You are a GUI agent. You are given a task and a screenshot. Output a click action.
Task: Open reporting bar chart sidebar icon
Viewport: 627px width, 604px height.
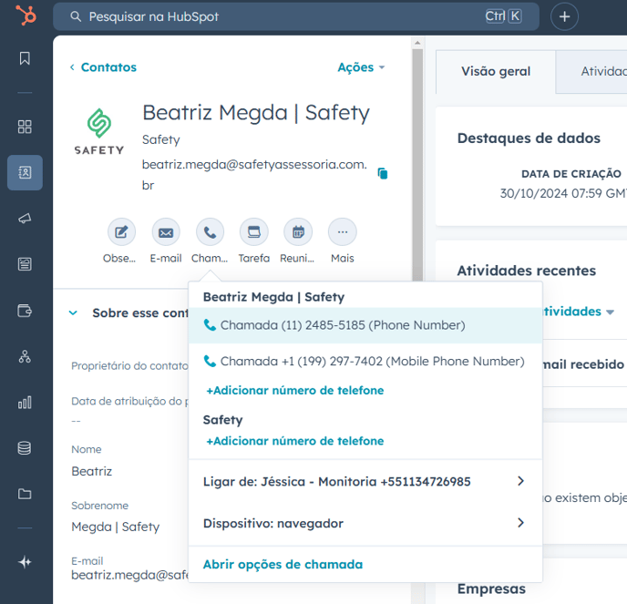coord(25,402)
